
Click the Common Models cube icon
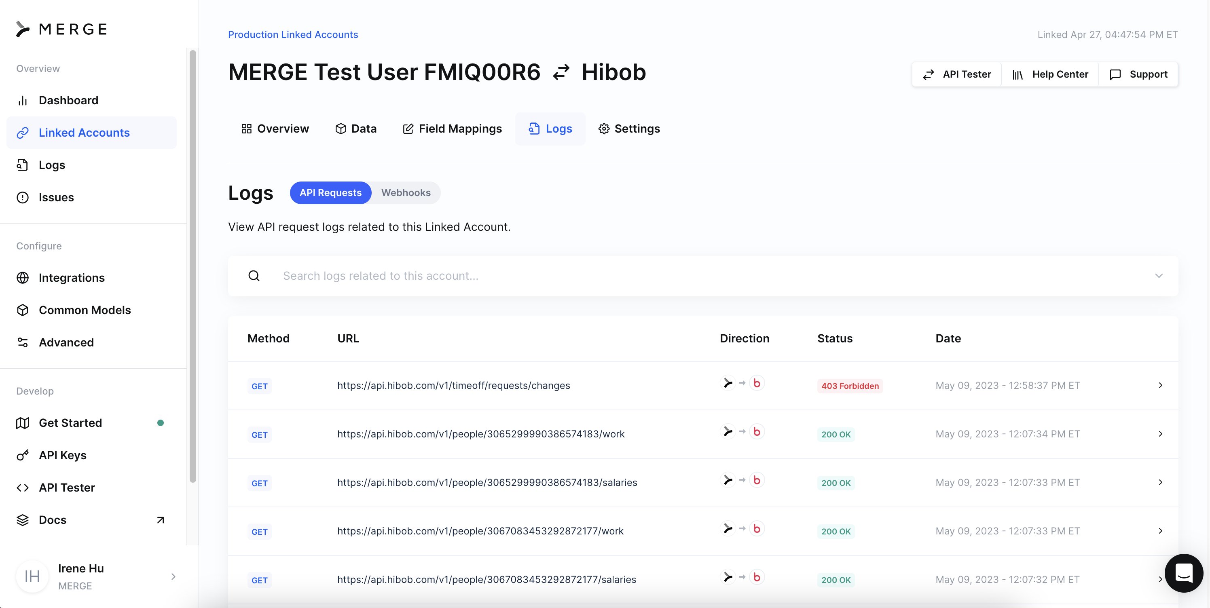pyautogui.click(x=23, y=310)
